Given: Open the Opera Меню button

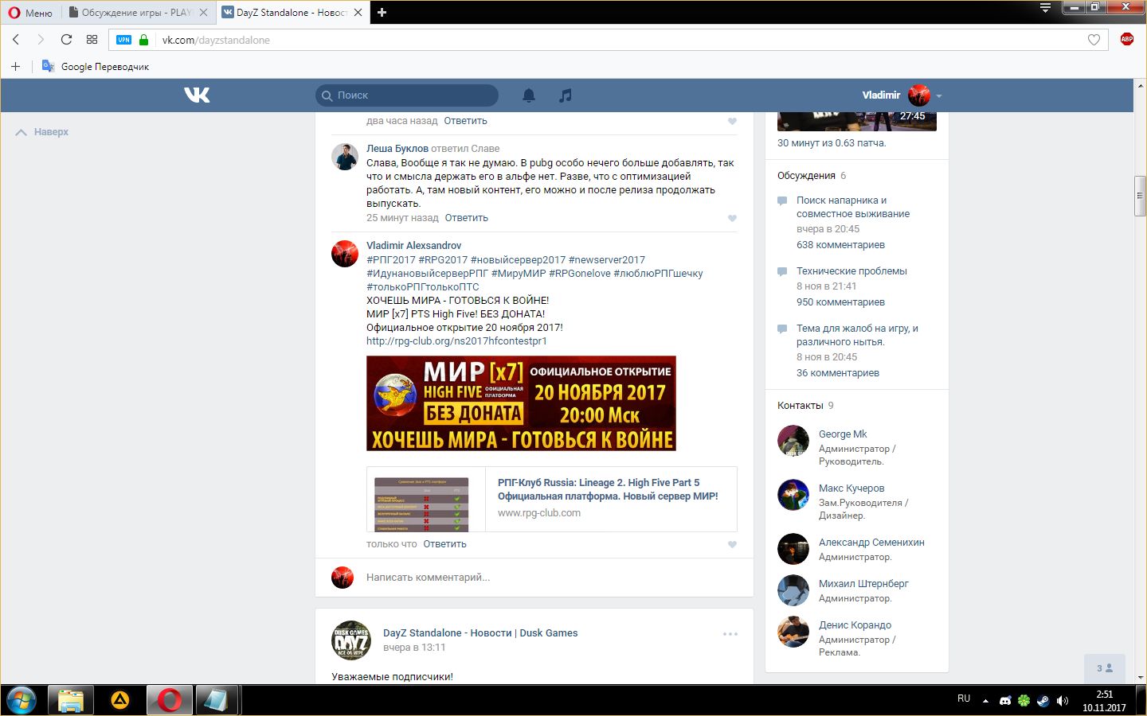Looking at the screenshot, I should coord(30,13).
